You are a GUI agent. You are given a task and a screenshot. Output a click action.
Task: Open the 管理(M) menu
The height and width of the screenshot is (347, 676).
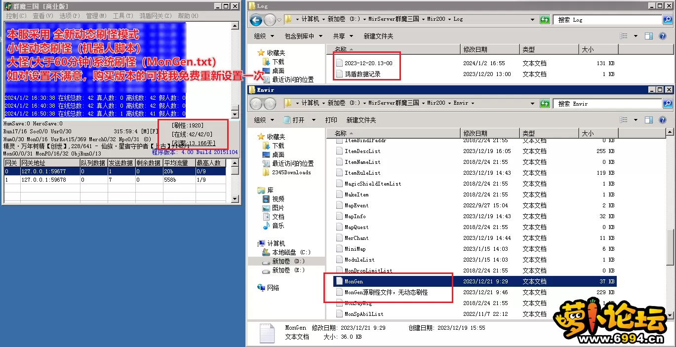click(x=96, y=16)
